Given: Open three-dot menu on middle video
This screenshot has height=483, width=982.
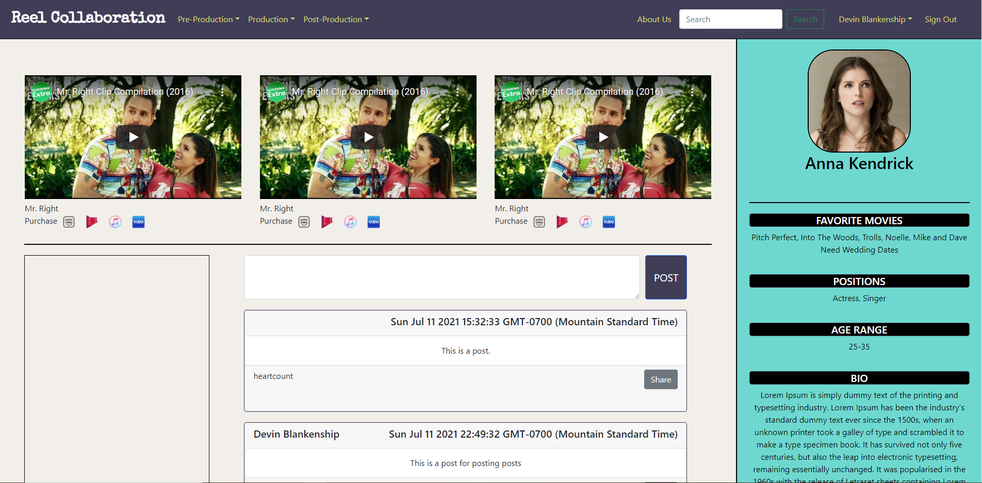Looking at the screenshot, I should 457,92.
